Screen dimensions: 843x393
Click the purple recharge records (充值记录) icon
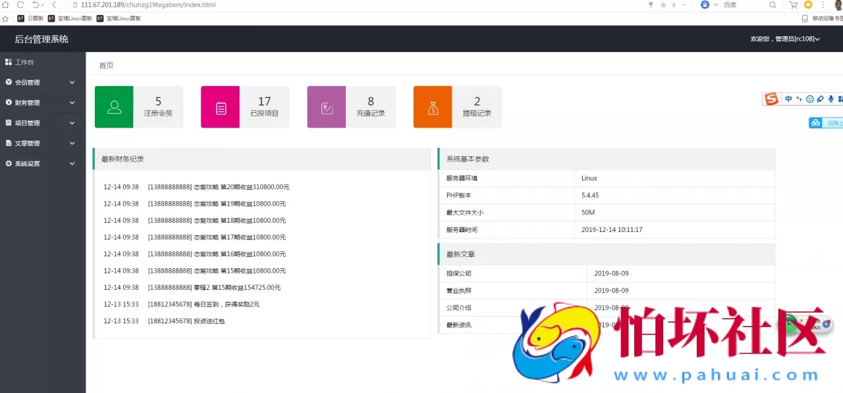[326, 106]
